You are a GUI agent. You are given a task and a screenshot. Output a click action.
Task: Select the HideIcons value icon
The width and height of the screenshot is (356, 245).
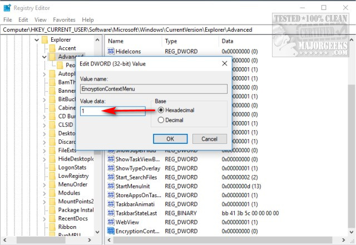pos(111,51)
